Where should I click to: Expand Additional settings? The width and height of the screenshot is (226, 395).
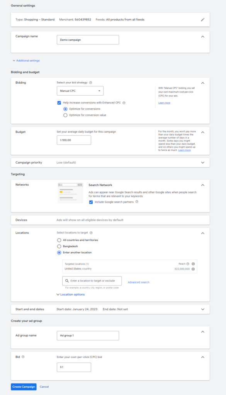coord(26,61)
